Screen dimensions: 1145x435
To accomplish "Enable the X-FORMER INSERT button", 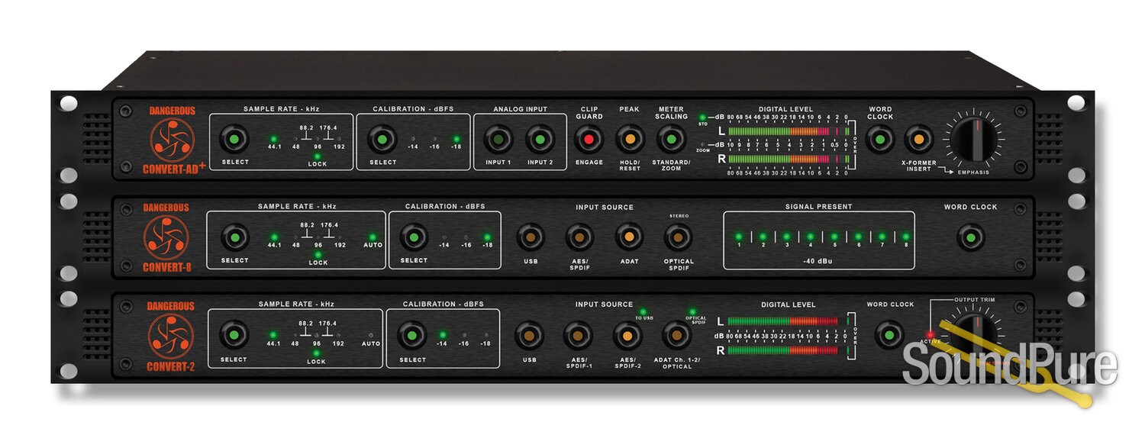I will 919,140.
